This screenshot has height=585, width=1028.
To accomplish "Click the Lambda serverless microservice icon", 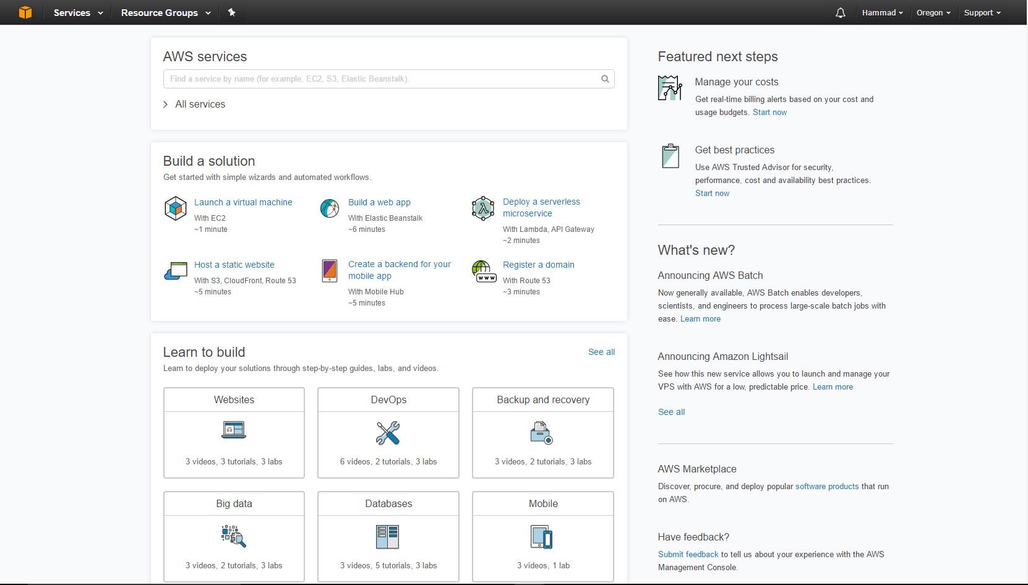I will tap(483, 208).
